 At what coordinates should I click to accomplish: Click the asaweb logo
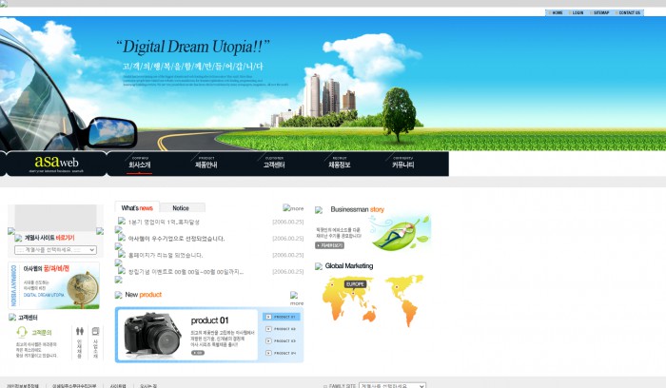(58, 163)
